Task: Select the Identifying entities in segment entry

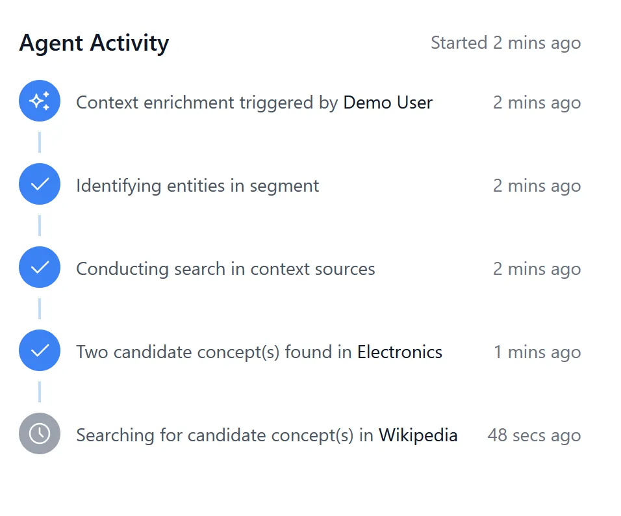Action: click(x=197, y=185)
